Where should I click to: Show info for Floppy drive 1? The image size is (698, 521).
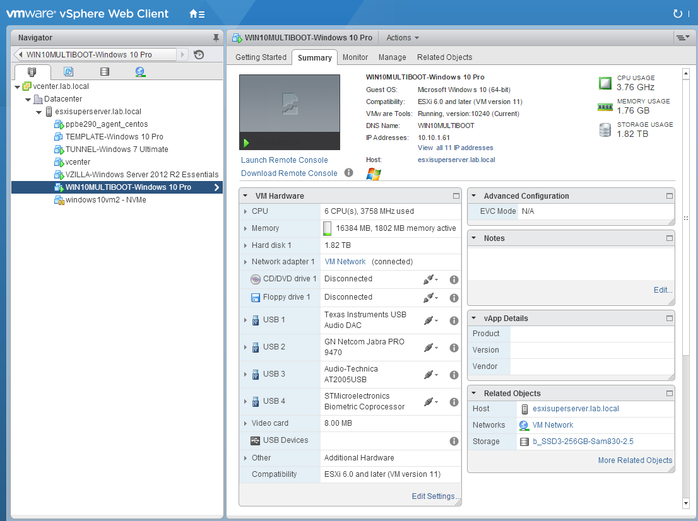454,298
